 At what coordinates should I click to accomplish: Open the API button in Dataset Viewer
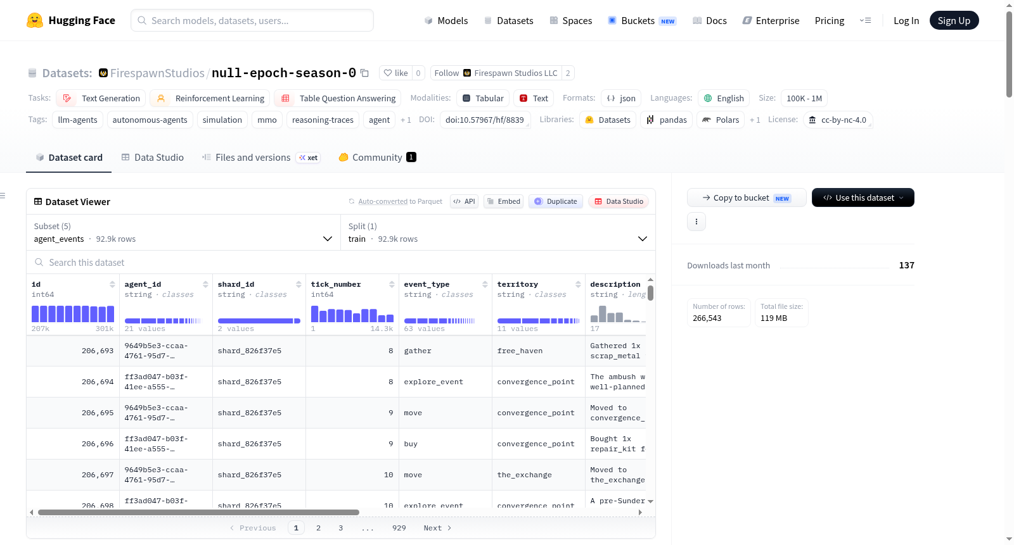click(x=464, y=201)
